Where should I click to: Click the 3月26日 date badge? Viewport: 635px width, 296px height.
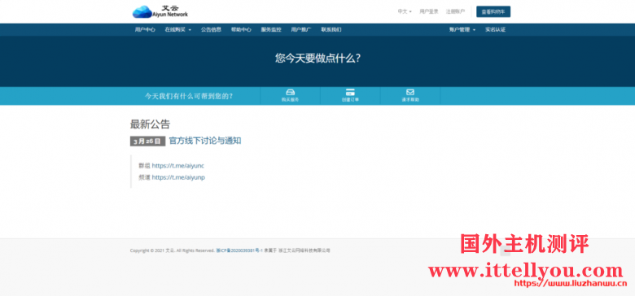(147, 141)
